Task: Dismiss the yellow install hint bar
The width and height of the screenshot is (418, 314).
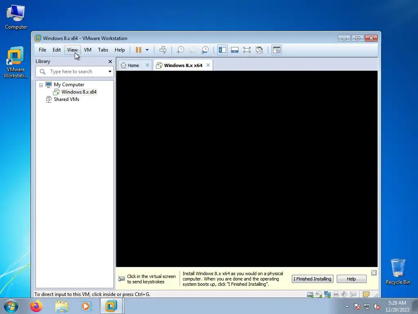Action: (374, 273)
